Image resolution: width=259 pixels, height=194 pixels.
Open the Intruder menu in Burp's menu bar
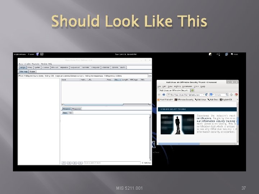point(28,64)
